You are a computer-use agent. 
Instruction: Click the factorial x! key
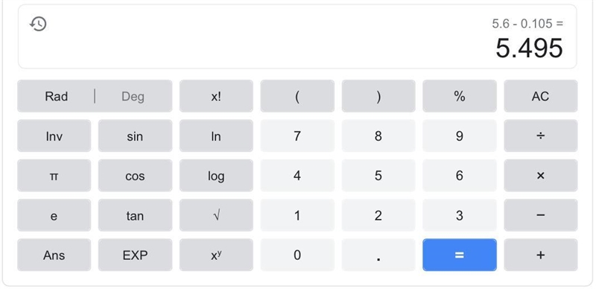coord(216,96)
